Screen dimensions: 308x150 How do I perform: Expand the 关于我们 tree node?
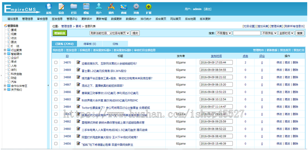coord(5,90)
